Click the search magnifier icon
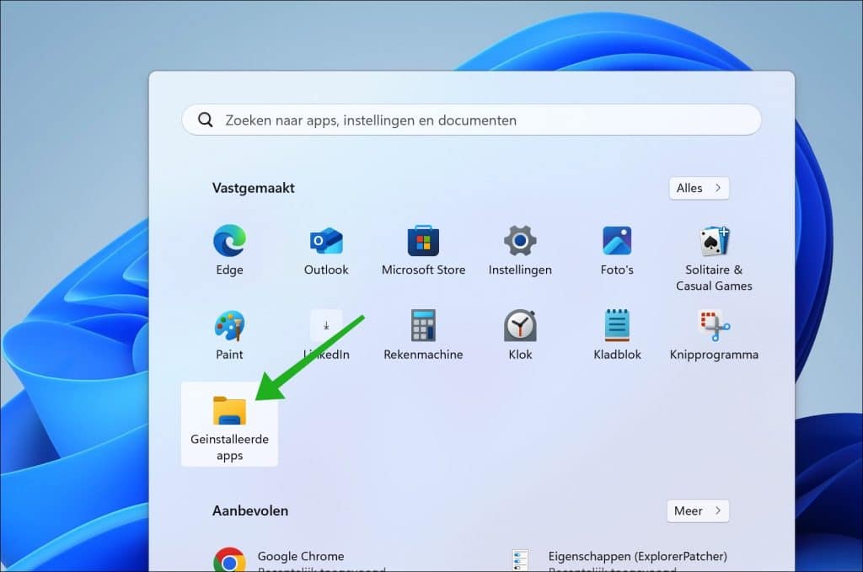 pyautogui.click(x=205, y=120)
